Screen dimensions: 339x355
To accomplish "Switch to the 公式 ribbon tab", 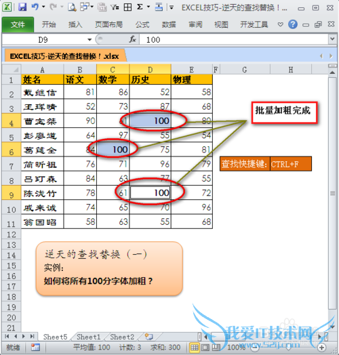I will point(142,24).
